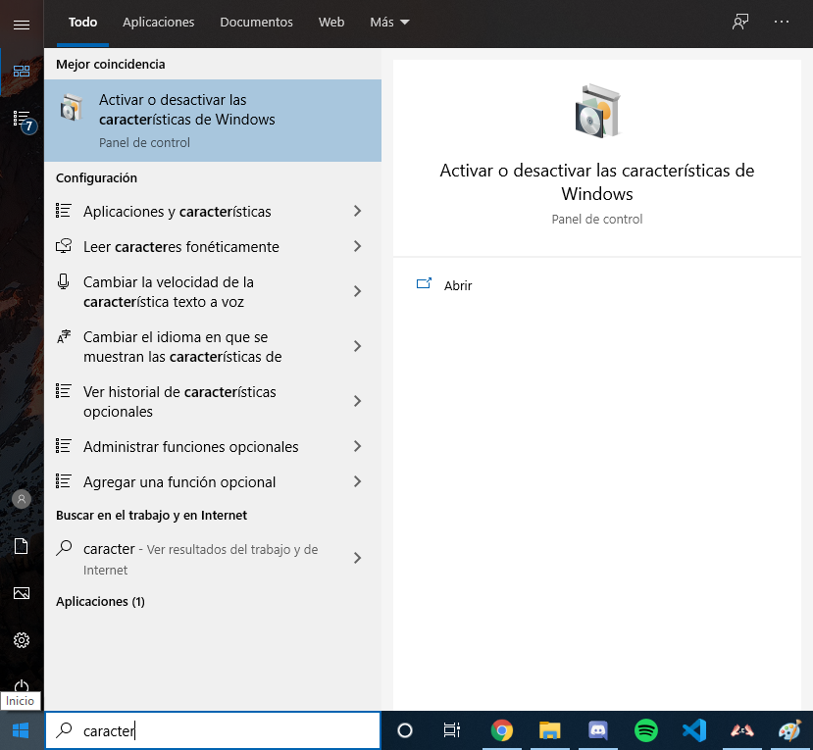Open the Documents icon in the sidebar
The width and height of the screenshot is (813, 750).
(x=21, y=546)
